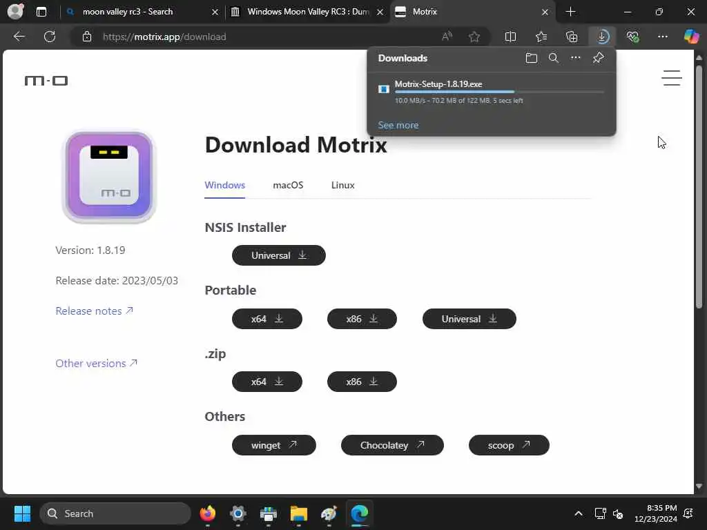Launch Firefox from the taskbar

tap(207, 513)
